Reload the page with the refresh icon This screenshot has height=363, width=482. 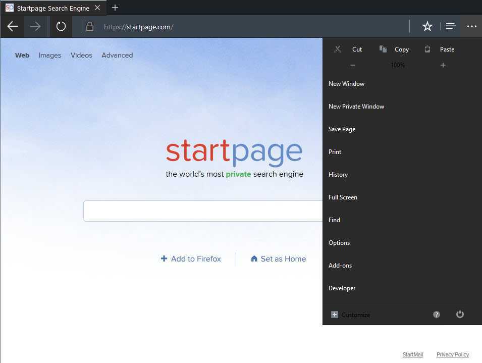coord(61,26)
